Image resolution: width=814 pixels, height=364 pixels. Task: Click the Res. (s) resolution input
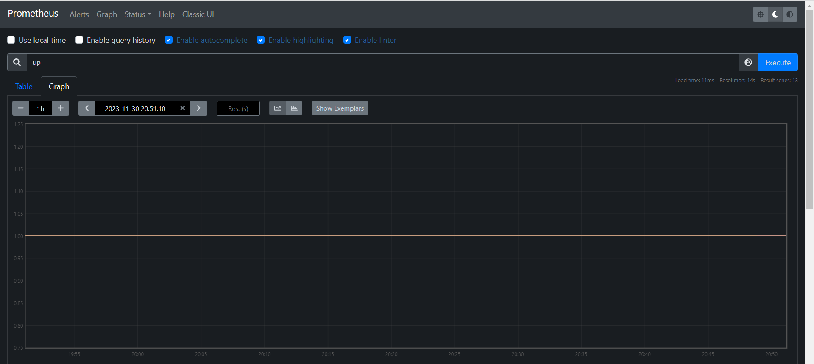point(238,108)
